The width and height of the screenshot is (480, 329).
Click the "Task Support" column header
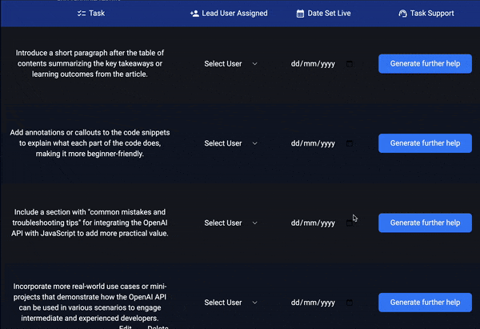point(426,14)
